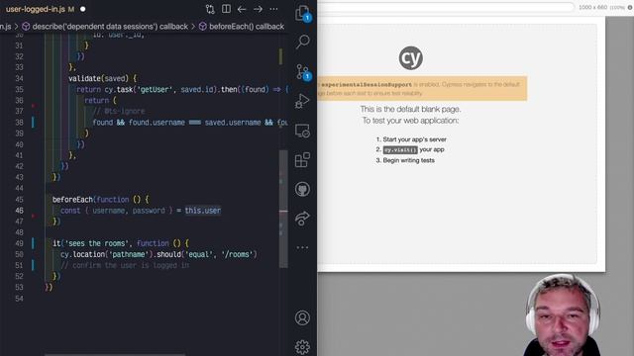Open the Manage settings gear
The width and height of the screenshot is (634, 356).
[302, 347]
